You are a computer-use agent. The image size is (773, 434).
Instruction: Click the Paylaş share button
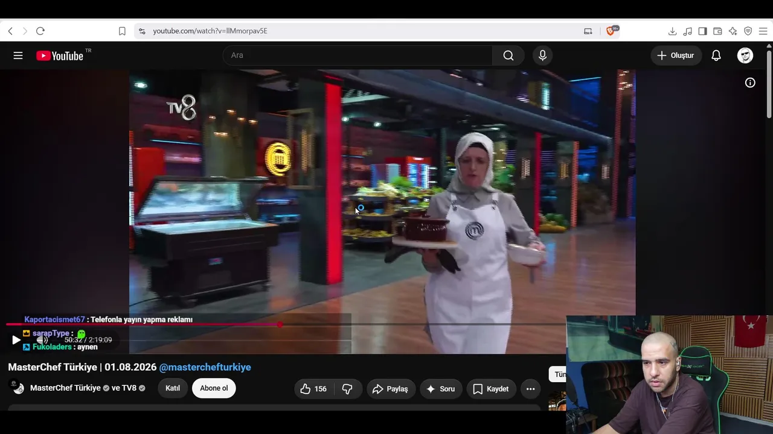(x=390, y=389)
